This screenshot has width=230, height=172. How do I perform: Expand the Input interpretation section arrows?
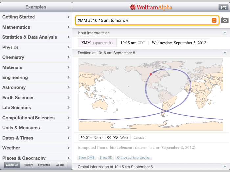[224, 33]
